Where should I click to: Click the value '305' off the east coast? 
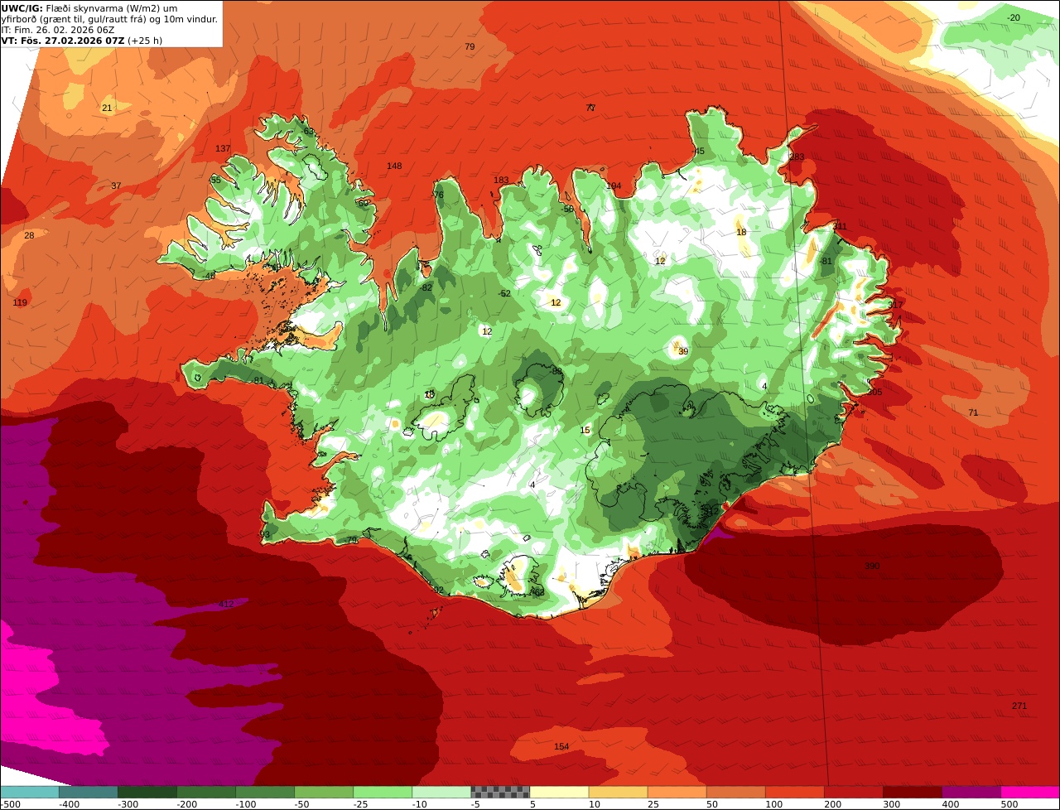tap(874, 393)
